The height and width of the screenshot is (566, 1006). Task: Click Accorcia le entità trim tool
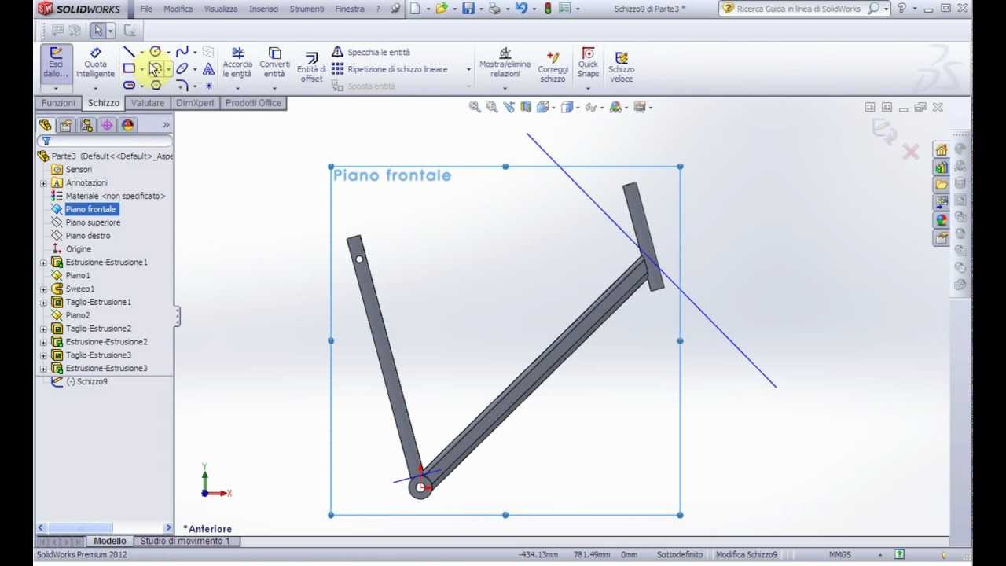click(237, 63)
